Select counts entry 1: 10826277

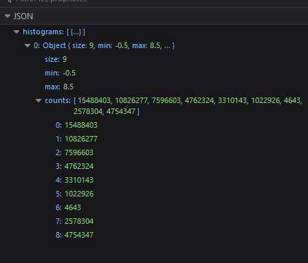[x=154, y=139]
